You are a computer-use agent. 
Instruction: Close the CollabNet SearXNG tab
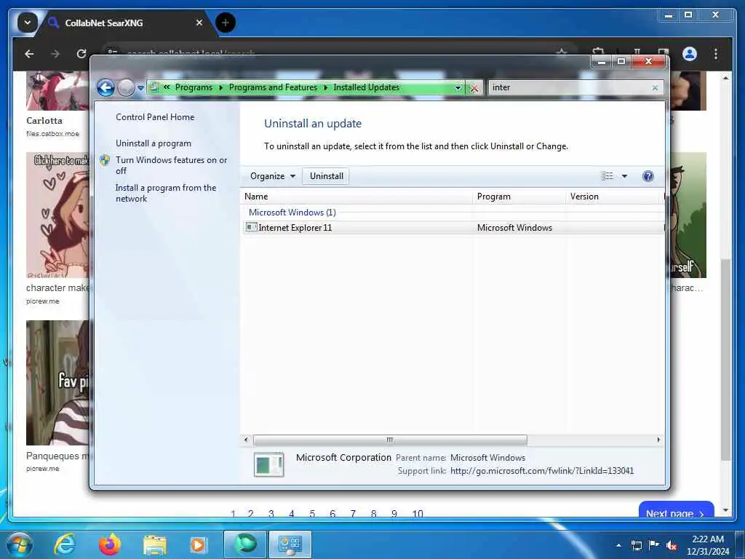tap(199, 23)
